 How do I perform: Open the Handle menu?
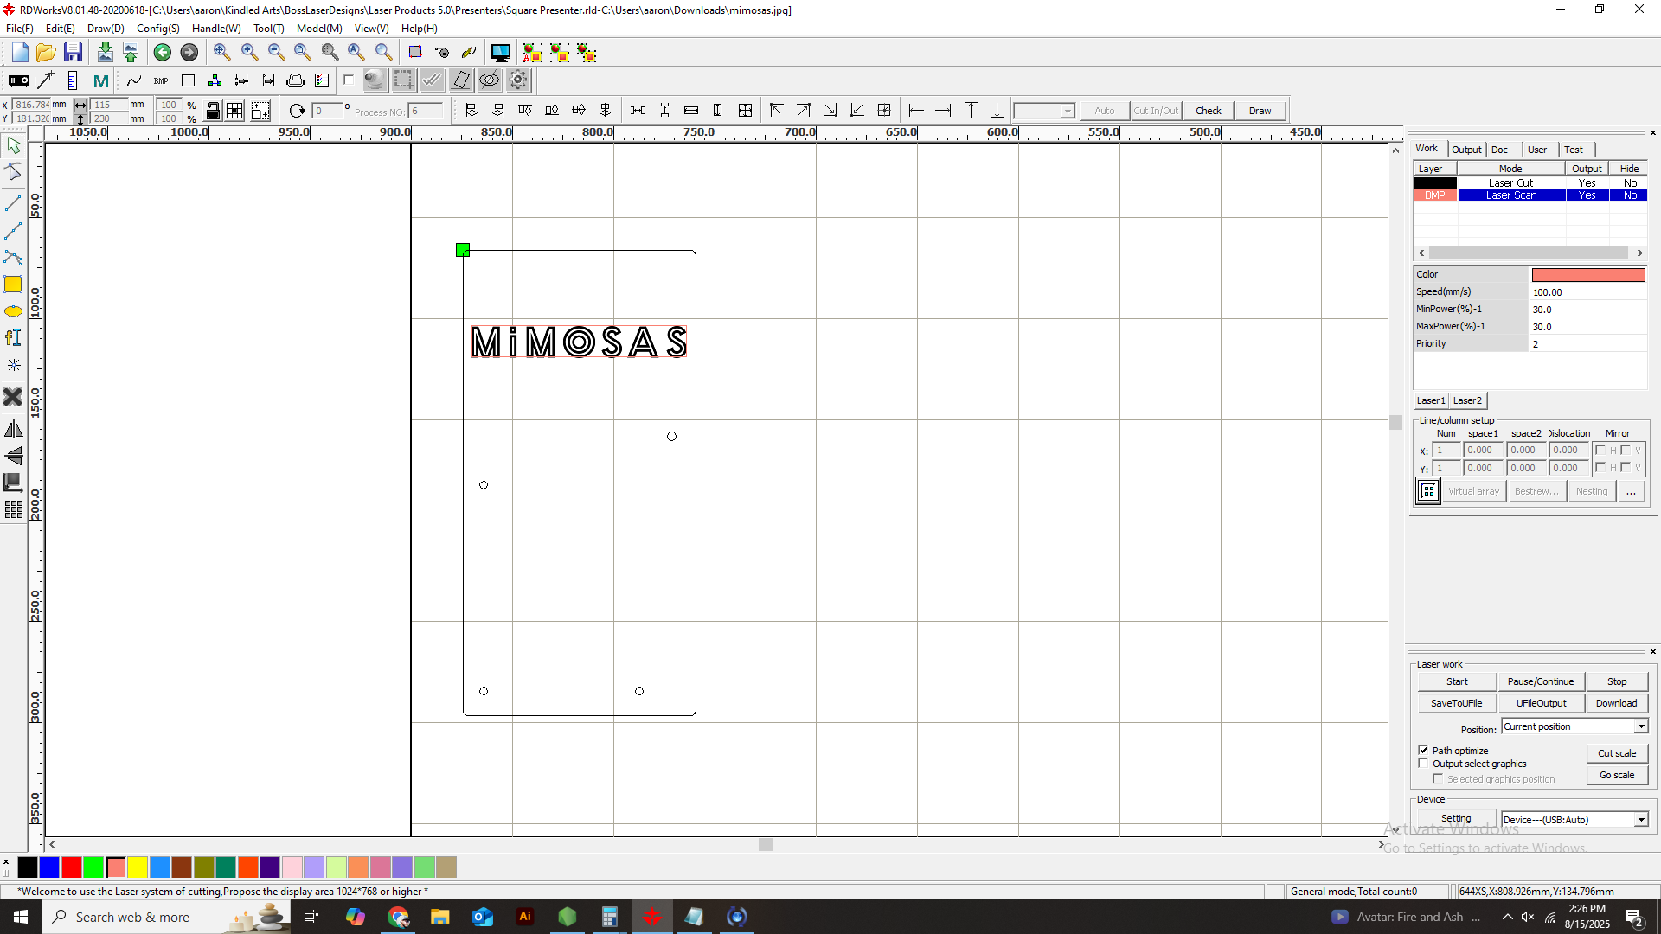tap(216, 29)
